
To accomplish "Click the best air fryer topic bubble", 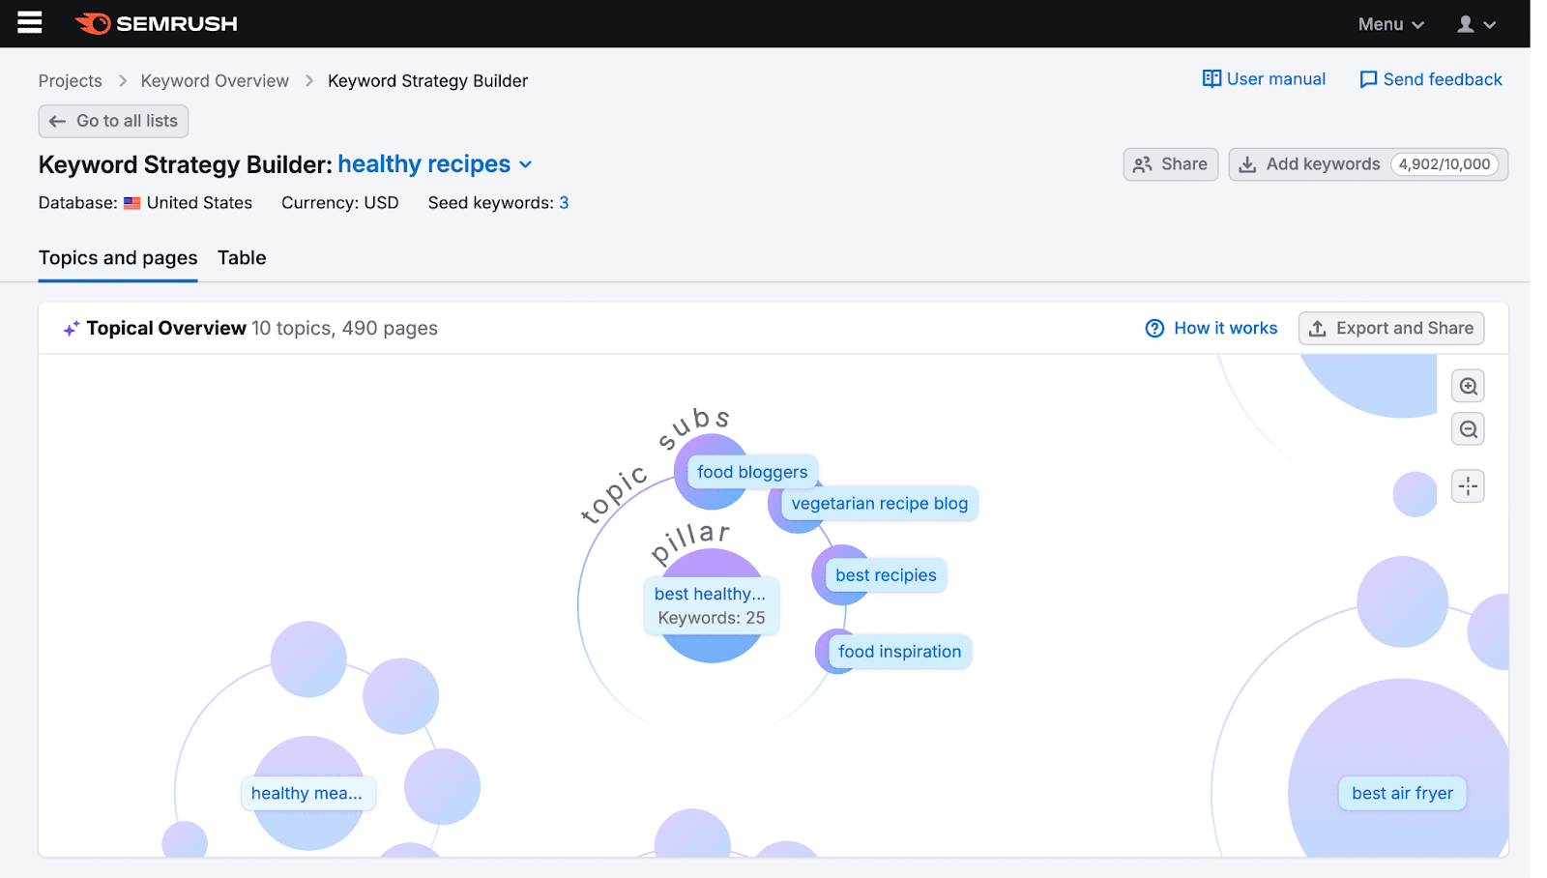I will click(x=1401, y=793).
